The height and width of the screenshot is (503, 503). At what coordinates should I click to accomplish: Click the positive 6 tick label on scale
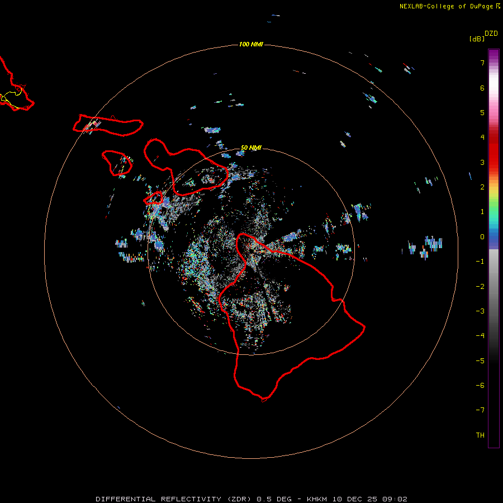pyautogui.click(x=482, y=88)
